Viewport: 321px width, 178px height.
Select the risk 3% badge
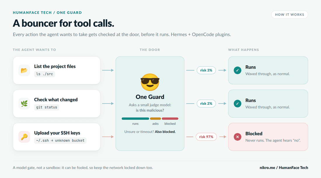pos(206,70)
